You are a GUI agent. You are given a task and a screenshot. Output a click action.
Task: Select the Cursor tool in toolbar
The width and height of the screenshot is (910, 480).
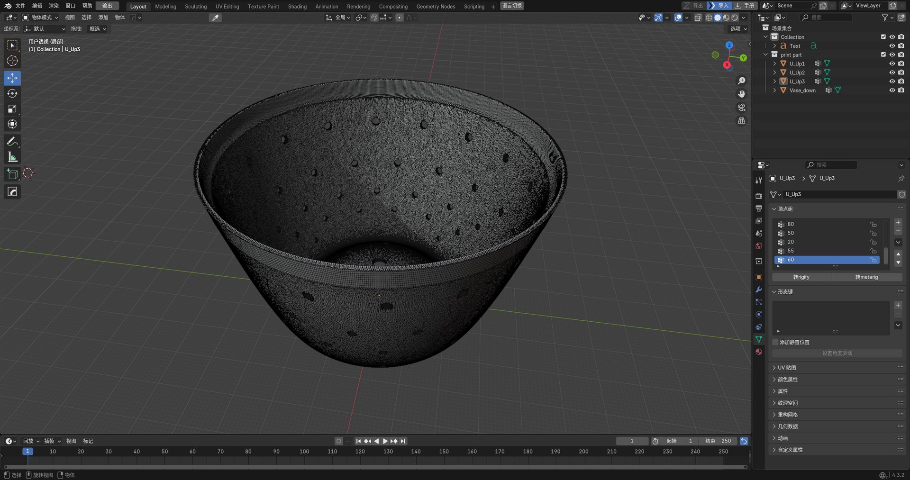point(12,61)
